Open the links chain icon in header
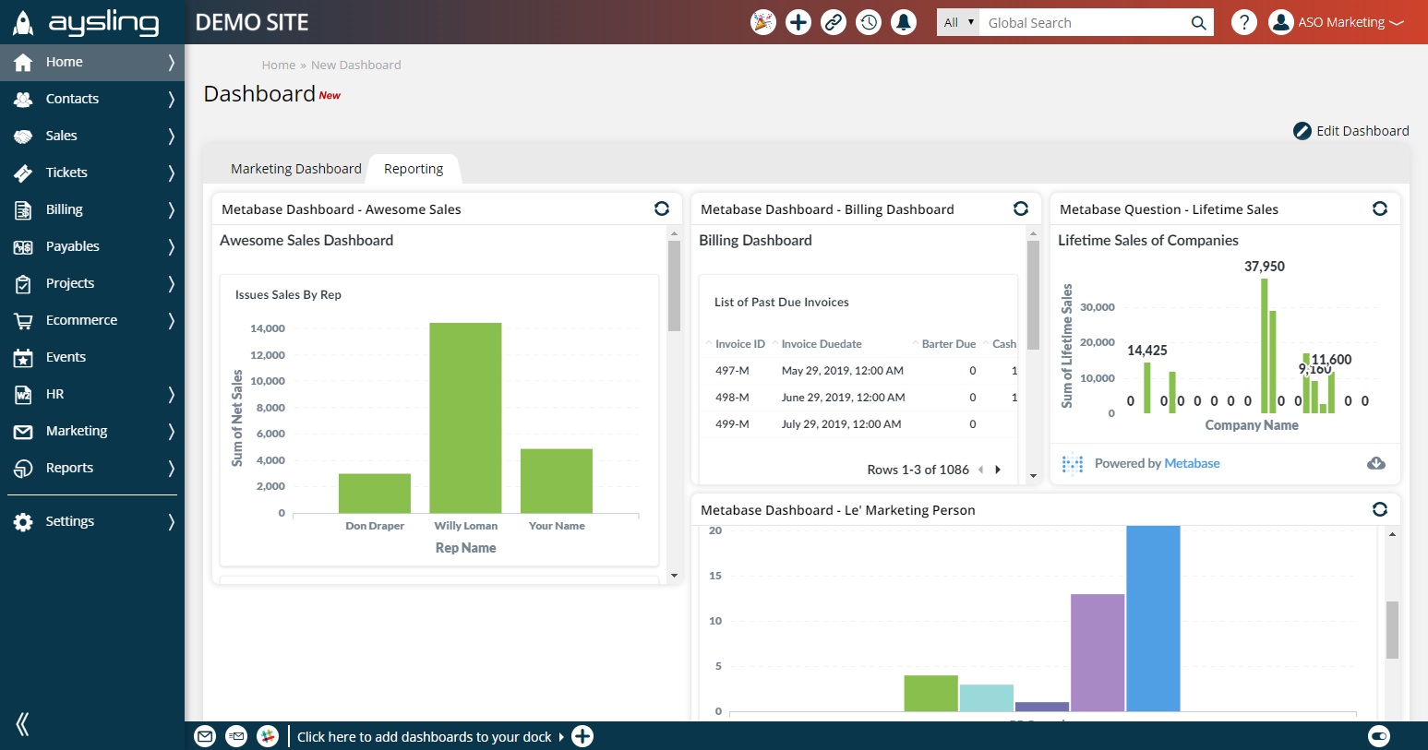The image size is (1428, 750). 834,22
